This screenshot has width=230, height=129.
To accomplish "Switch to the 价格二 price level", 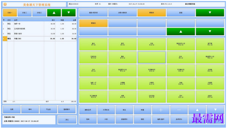I will (25, 13).
